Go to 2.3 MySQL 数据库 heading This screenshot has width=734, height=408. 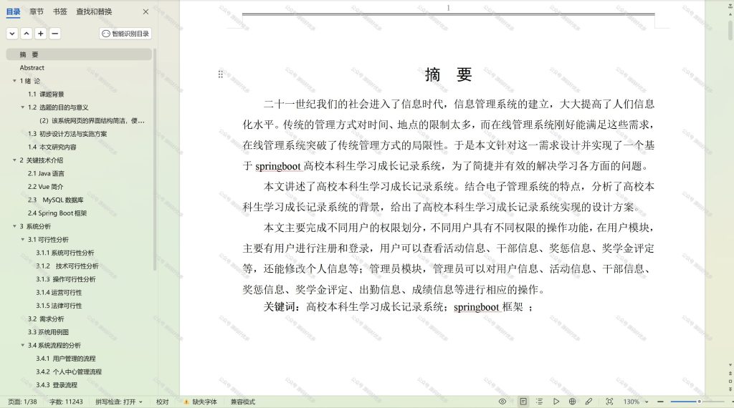click(56, 200)
